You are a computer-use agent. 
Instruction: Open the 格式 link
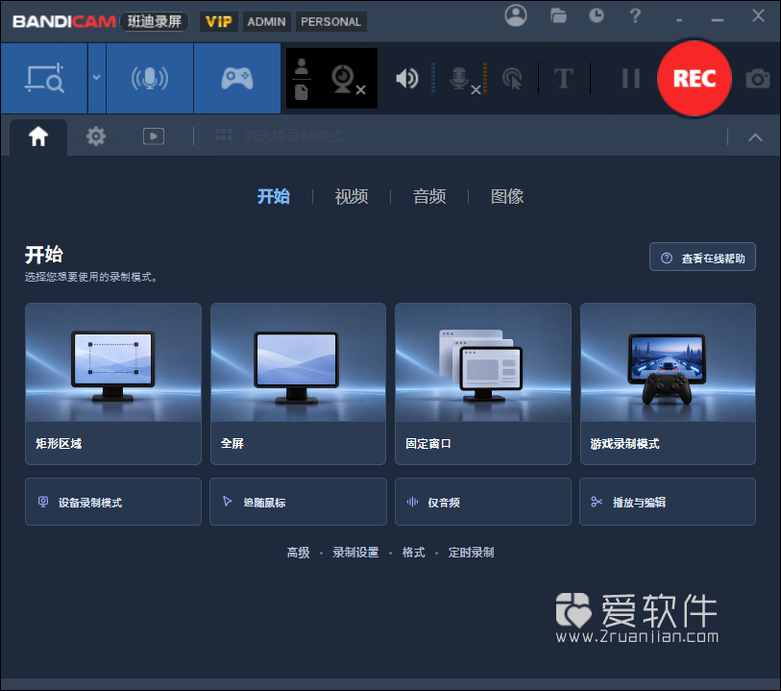coord(413,553)
